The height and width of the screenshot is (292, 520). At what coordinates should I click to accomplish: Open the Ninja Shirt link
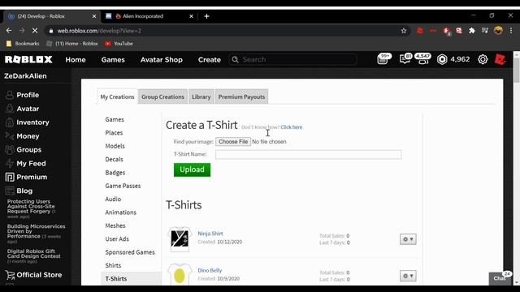pos(210,234)
